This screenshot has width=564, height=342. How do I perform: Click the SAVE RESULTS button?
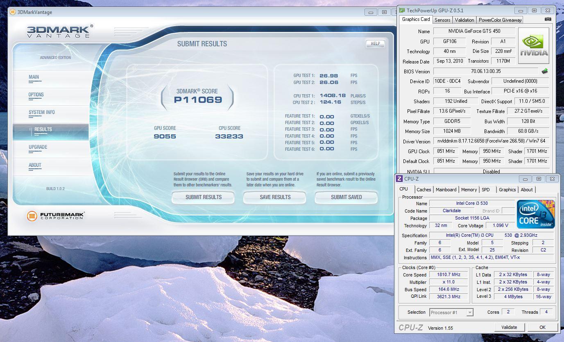(275, 197)
